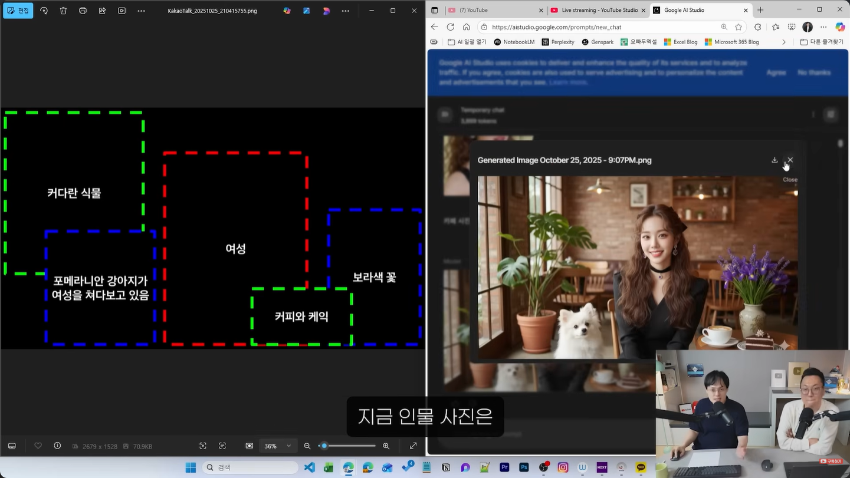
Task: Open the Edge favorites list icon
Action: pos(776,27)
